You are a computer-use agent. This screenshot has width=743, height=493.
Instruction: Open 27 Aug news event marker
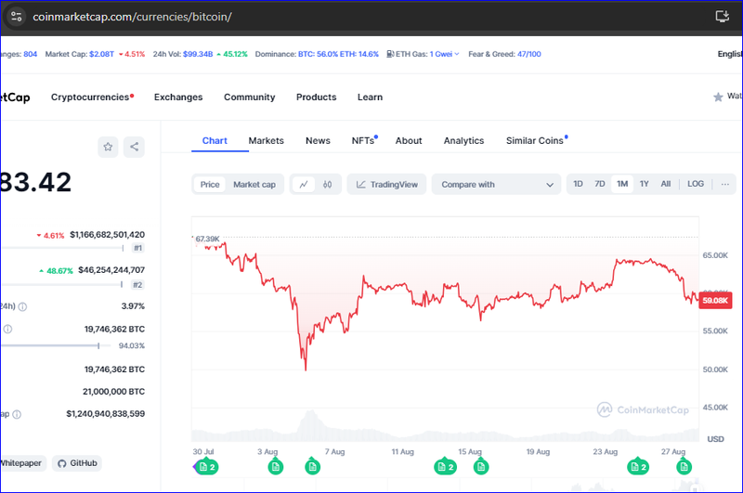[x=684, y=467]
